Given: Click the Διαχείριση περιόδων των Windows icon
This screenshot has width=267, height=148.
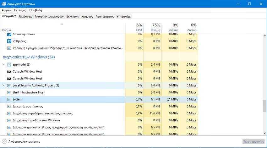Looking at the screenshot, I should [x=9, y=120].
